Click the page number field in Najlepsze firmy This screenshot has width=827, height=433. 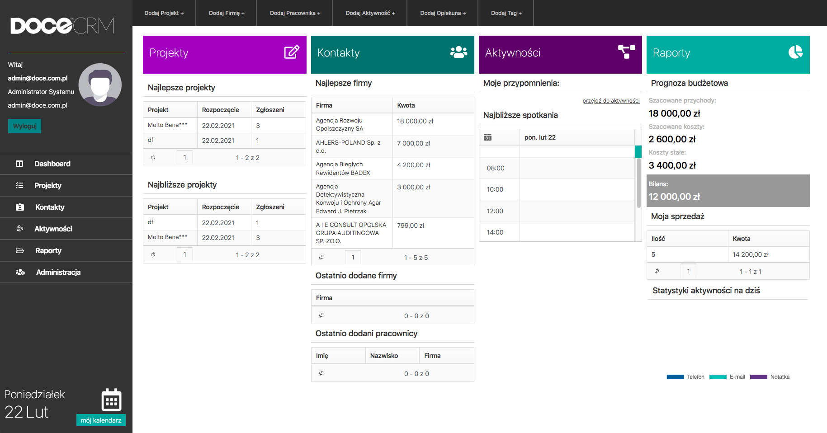(353, 258)
